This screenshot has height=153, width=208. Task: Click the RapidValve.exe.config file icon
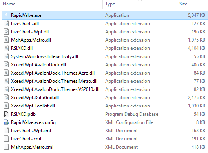6,122
